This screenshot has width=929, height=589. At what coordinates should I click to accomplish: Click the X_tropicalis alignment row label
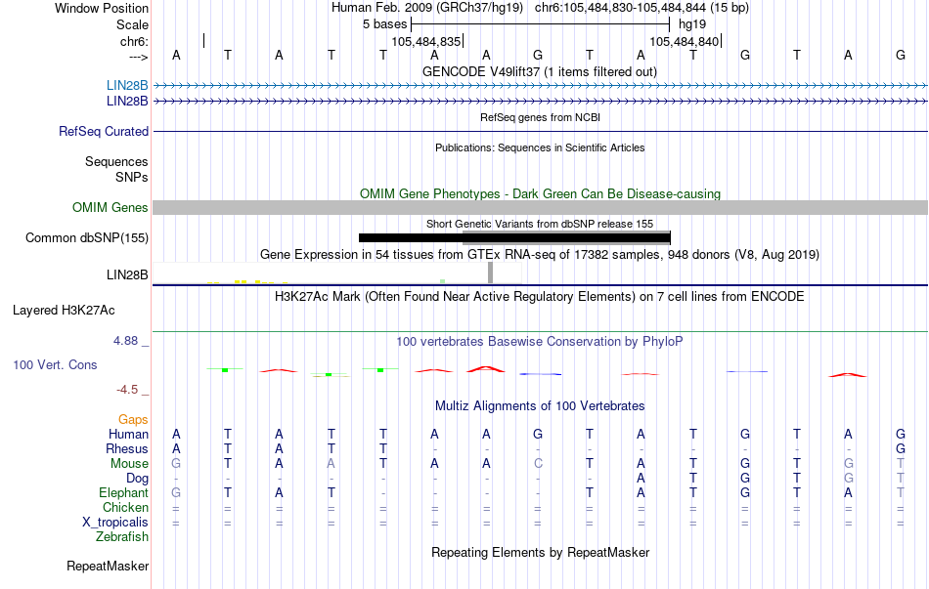pos(115,523)
